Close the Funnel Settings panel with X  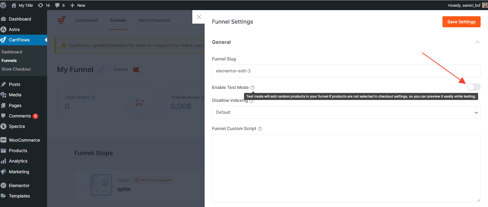(x=199, y=17)
